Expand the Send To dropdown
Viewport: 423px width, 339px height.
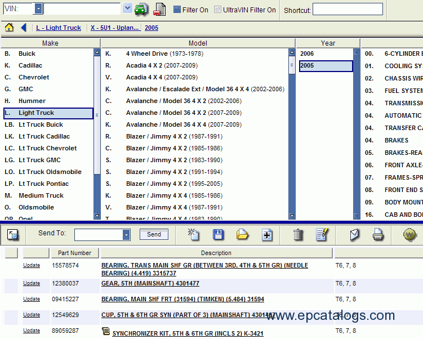pyautogui.click(x=126, y=235)
